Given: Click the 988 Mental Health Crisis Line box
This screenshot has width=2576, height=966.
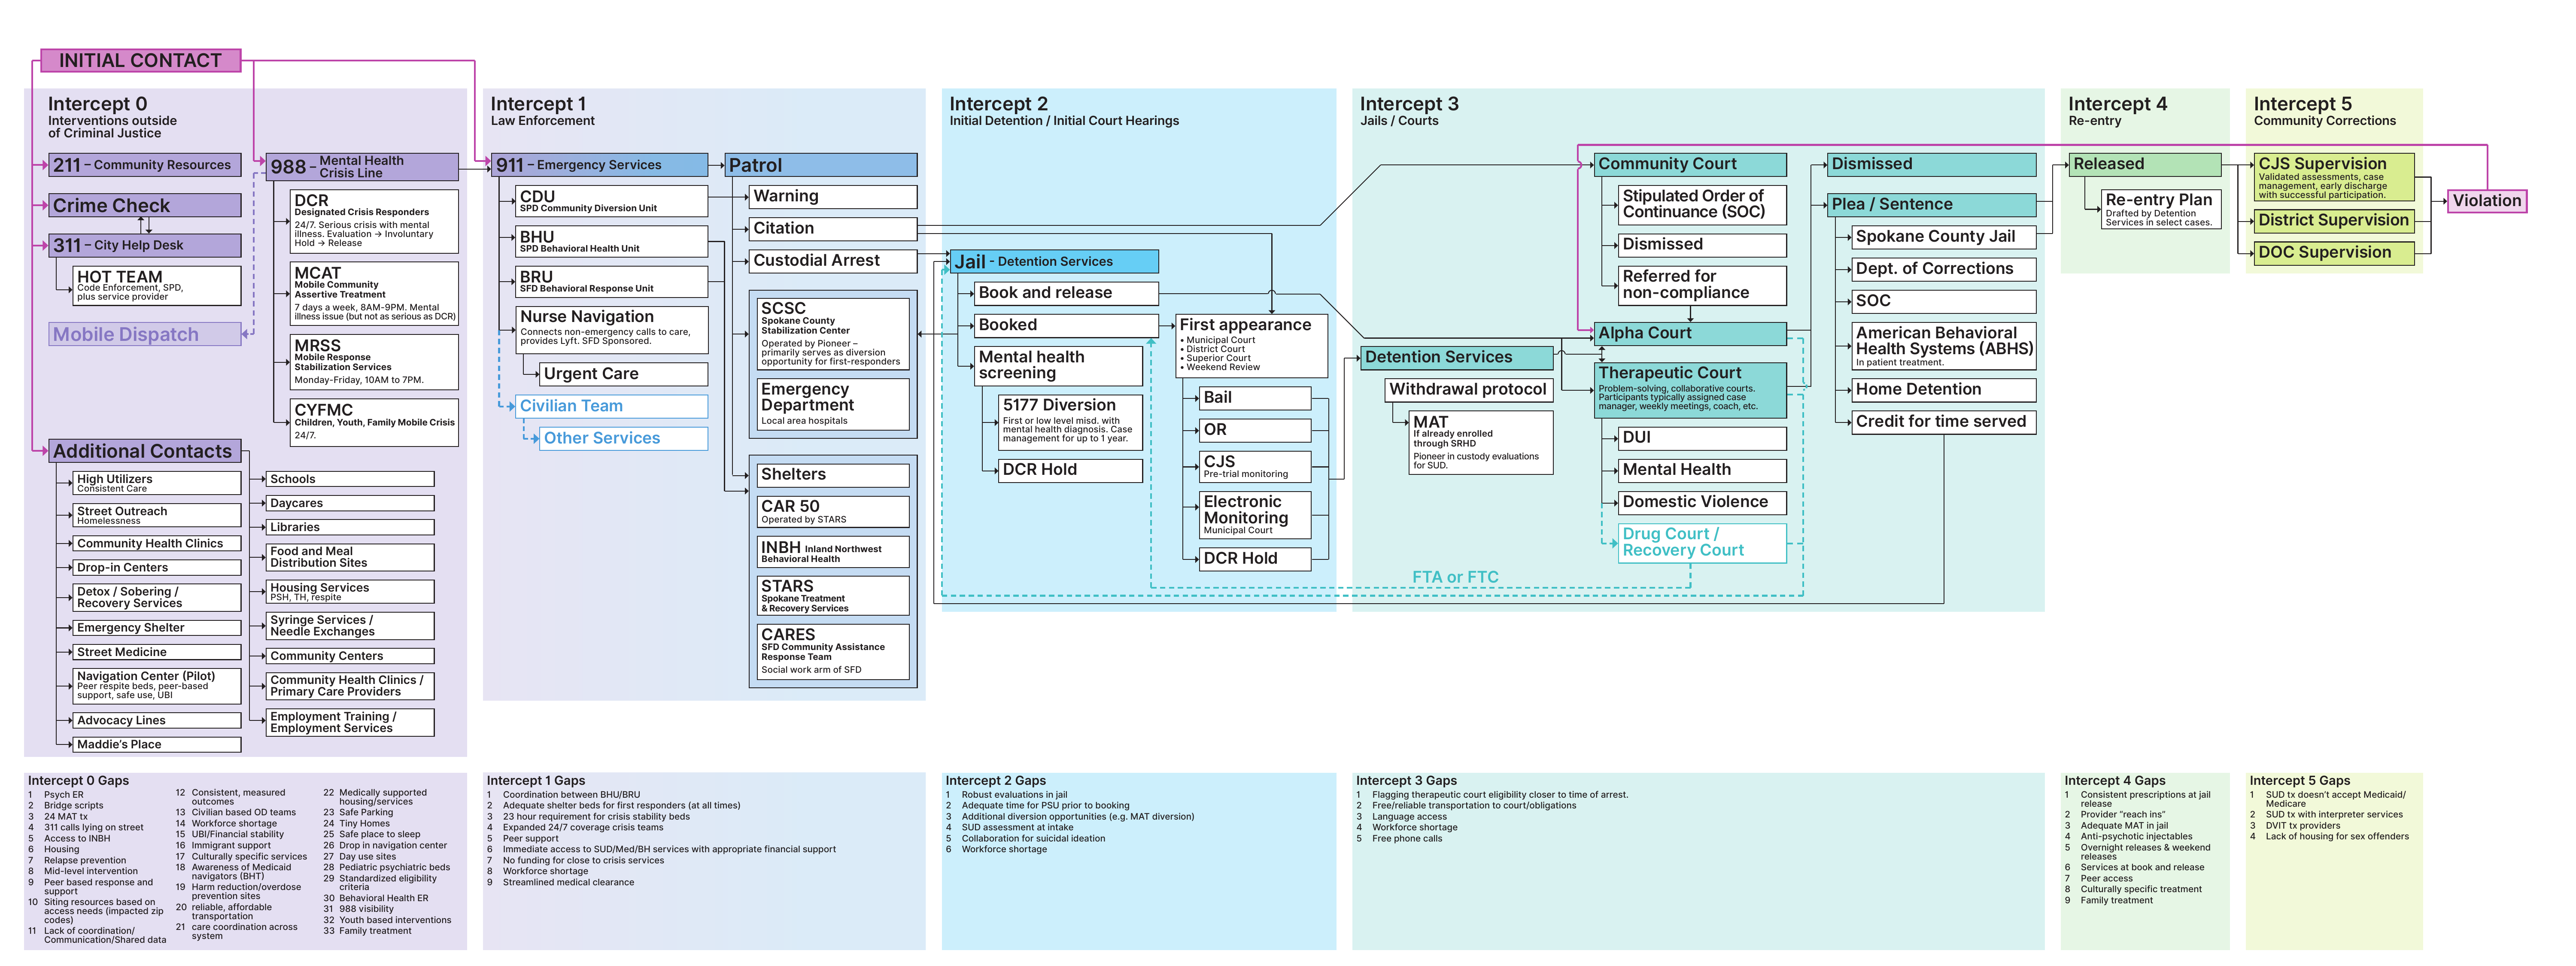Looking at the screenshot, I should click(362, 167).
